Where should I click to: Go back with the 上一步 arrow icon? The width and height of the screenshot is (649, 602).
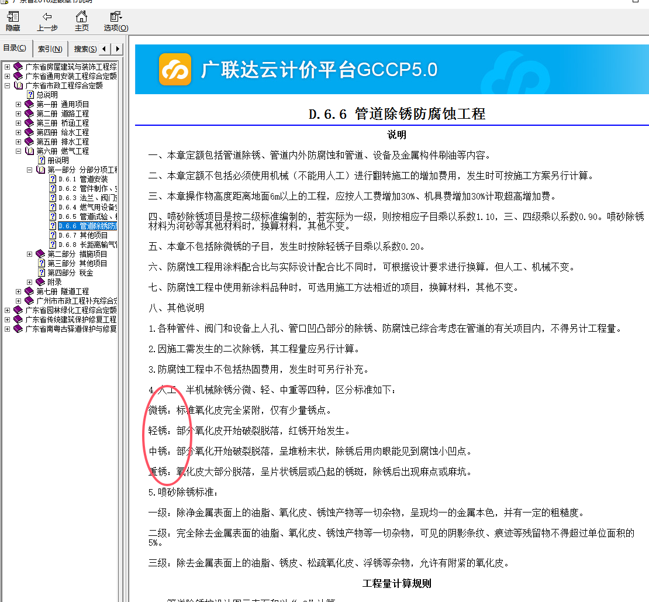point(47,16)
